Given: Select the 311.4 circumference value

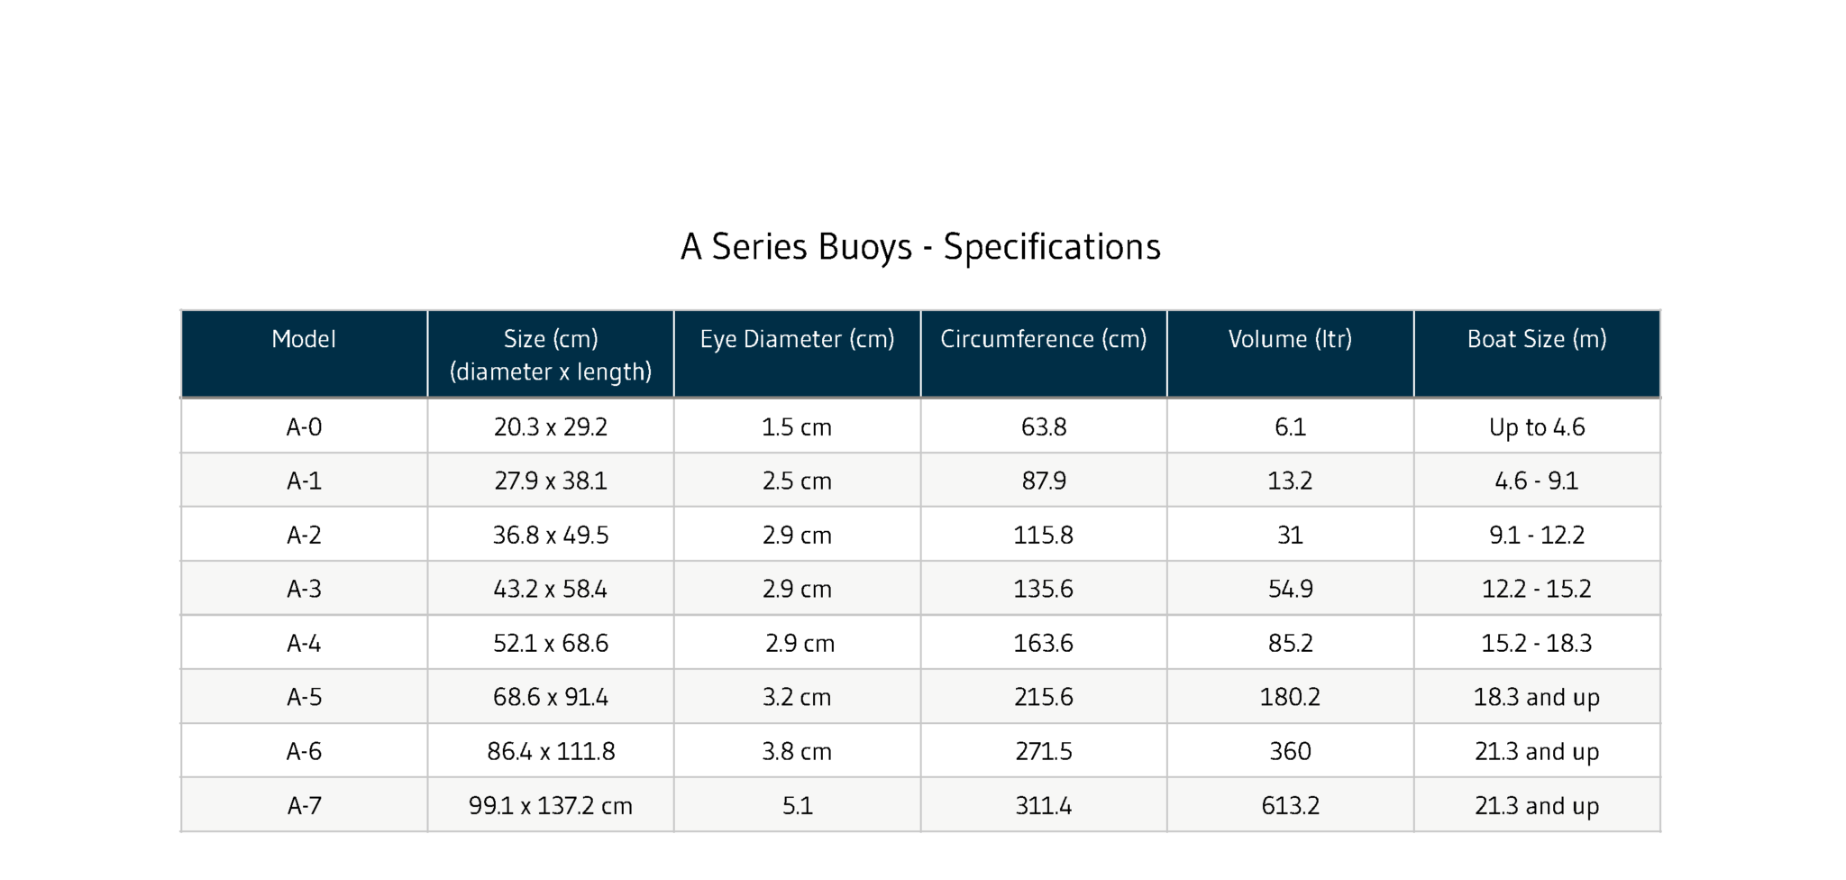Looking at the screenshot, I should click(1043, 806).
